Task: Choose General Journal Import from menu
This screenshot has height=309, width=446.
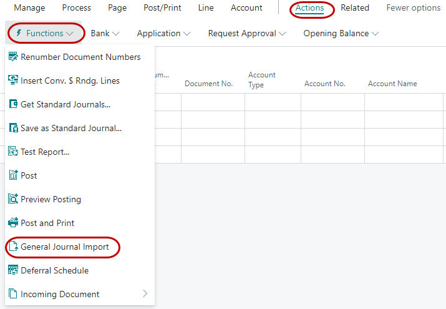Action: pos(64,247)
